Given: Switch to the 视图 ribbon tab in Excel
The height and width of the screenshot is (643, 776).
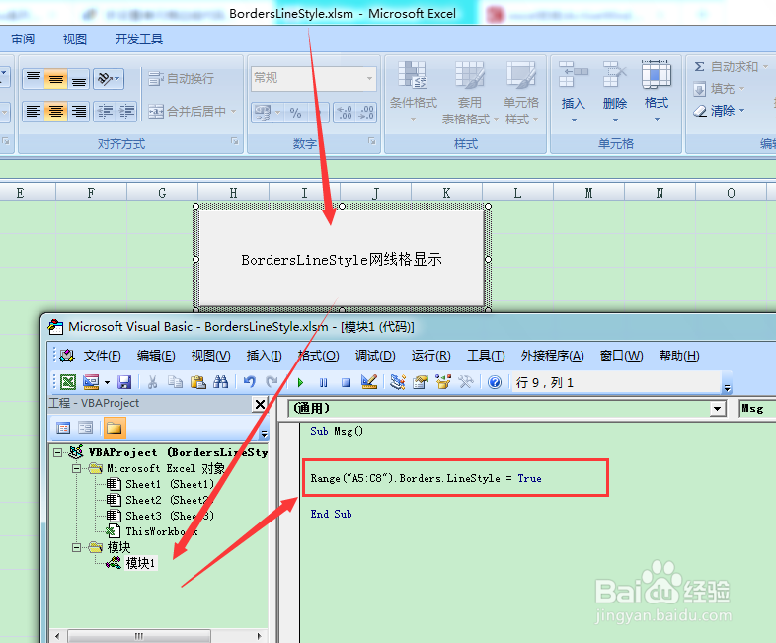Looking at the screenshot, I should click(x=75, y=40).
